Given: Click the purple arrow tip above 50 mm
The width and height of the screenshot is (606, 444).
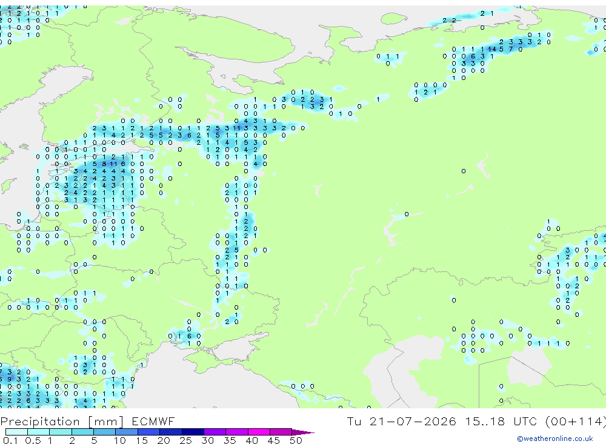Looking at the screenshot, I should tap(303, 432).
